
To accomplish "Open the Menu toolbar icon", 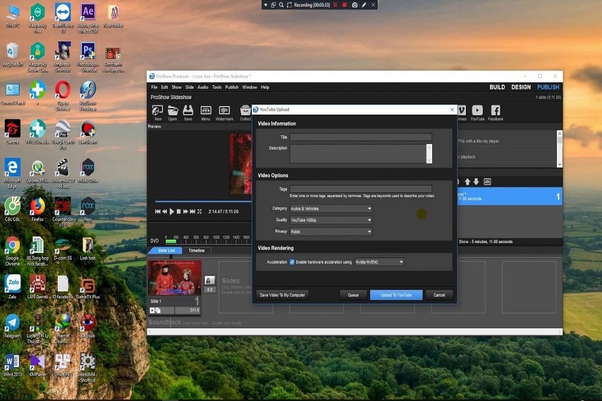I will 205,111.
